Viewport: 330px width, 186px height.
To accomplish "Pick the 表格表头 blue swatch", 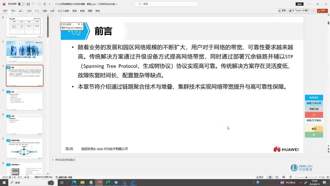I will point(314,97).
